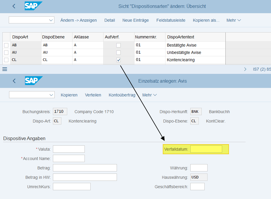Click the Valuta input field
The height and width of the screenshot is (199, 271).
pyautogui.click(x=69, y=149)
